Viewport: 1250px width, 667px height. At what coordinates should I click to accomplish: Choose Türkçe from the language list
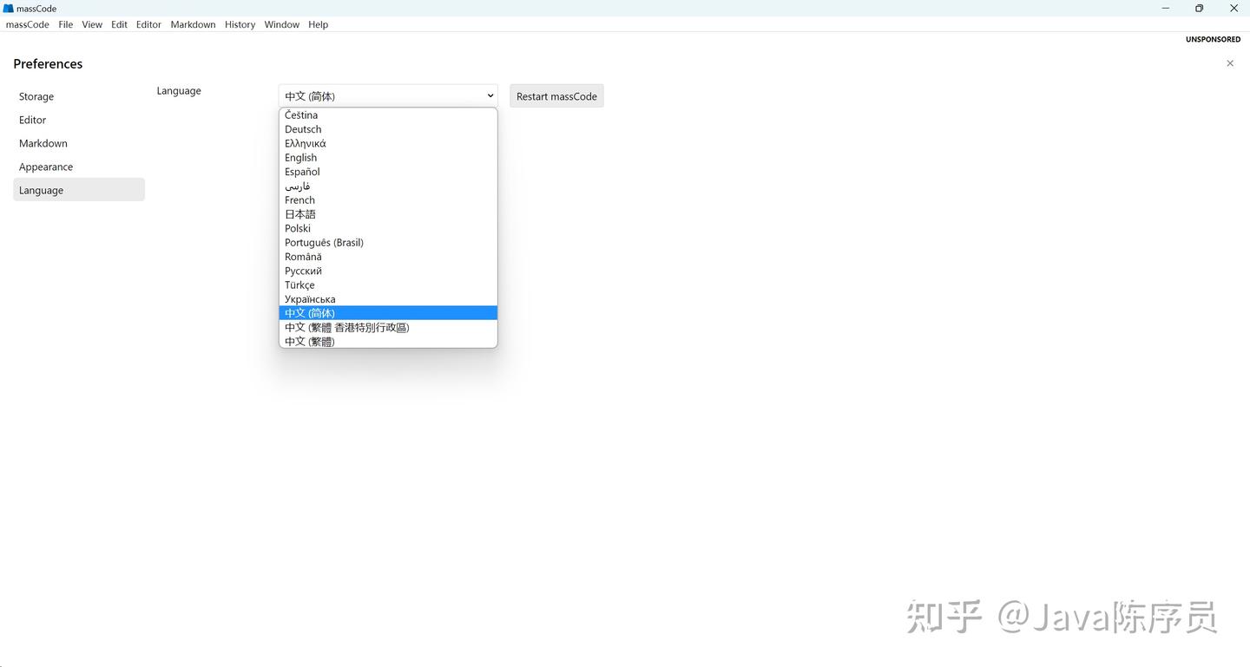point(388,285)
